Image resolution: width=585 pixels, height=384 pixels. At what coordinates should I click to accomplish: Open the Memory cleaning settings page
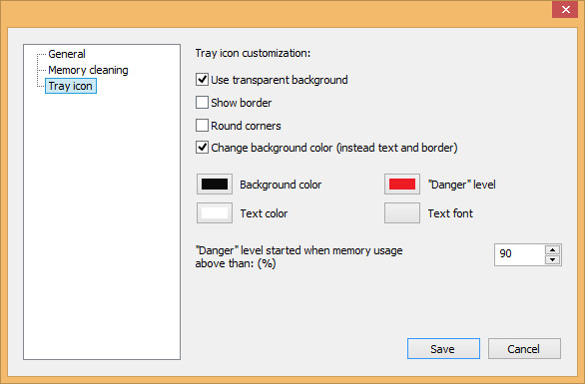pyautogui.click(x=88, y=70)
